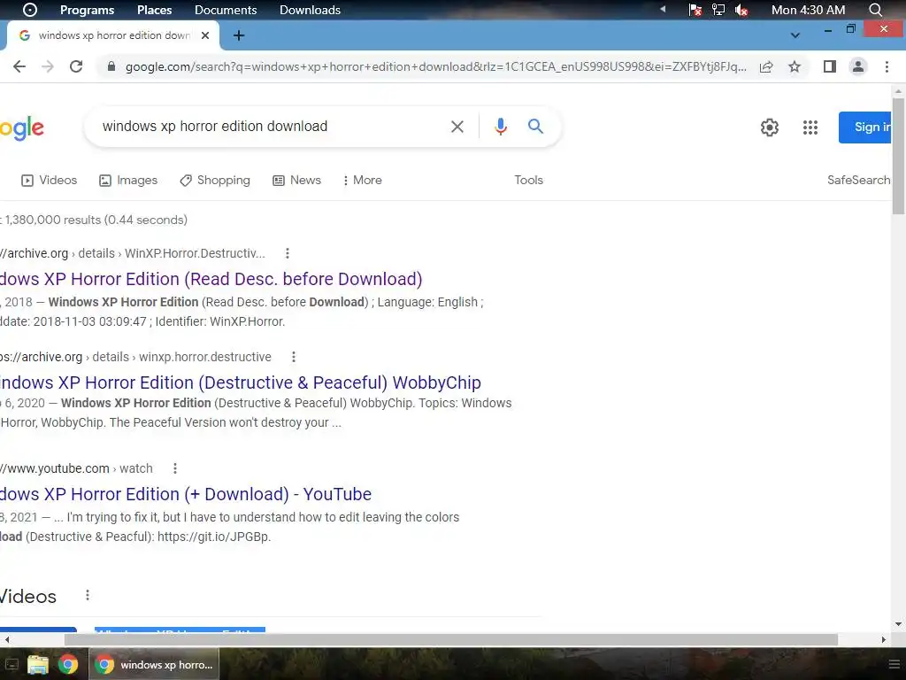Click the lock icon in address bar
This screenshot has width=906, height=680.
coord(111,66)
